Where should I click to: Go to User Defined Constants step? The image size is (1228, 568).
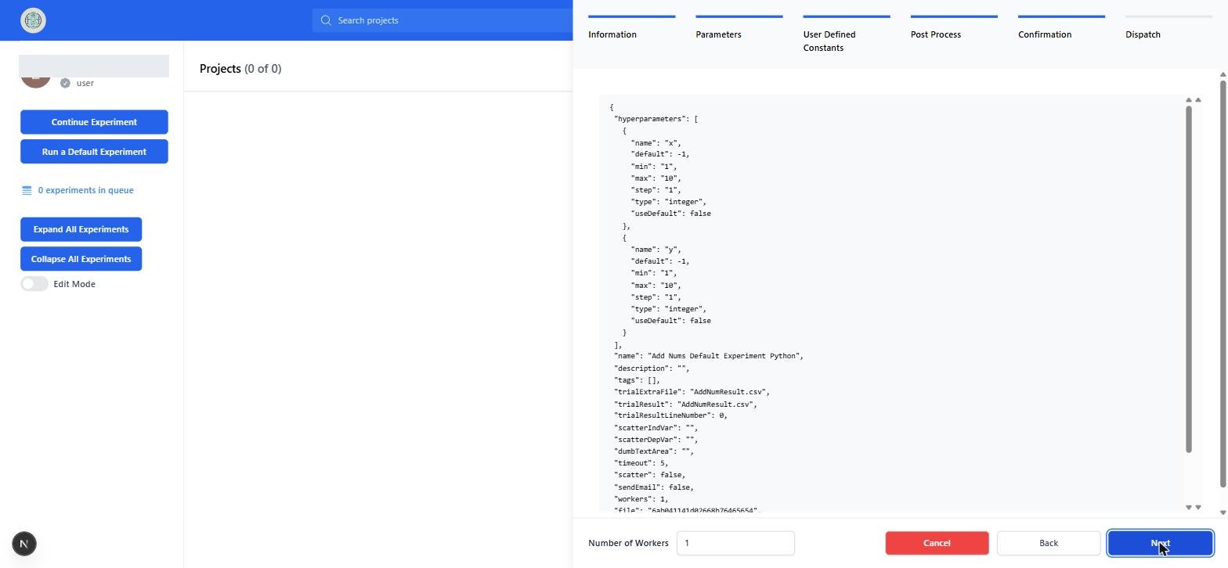point(846,34)
